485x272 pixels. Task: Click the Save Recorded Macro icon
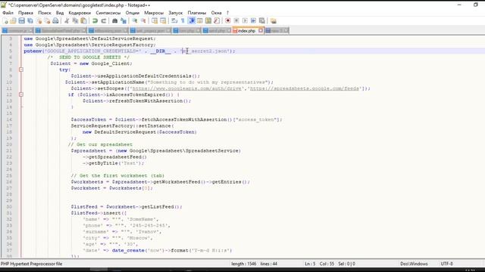[x=262, y=21]
